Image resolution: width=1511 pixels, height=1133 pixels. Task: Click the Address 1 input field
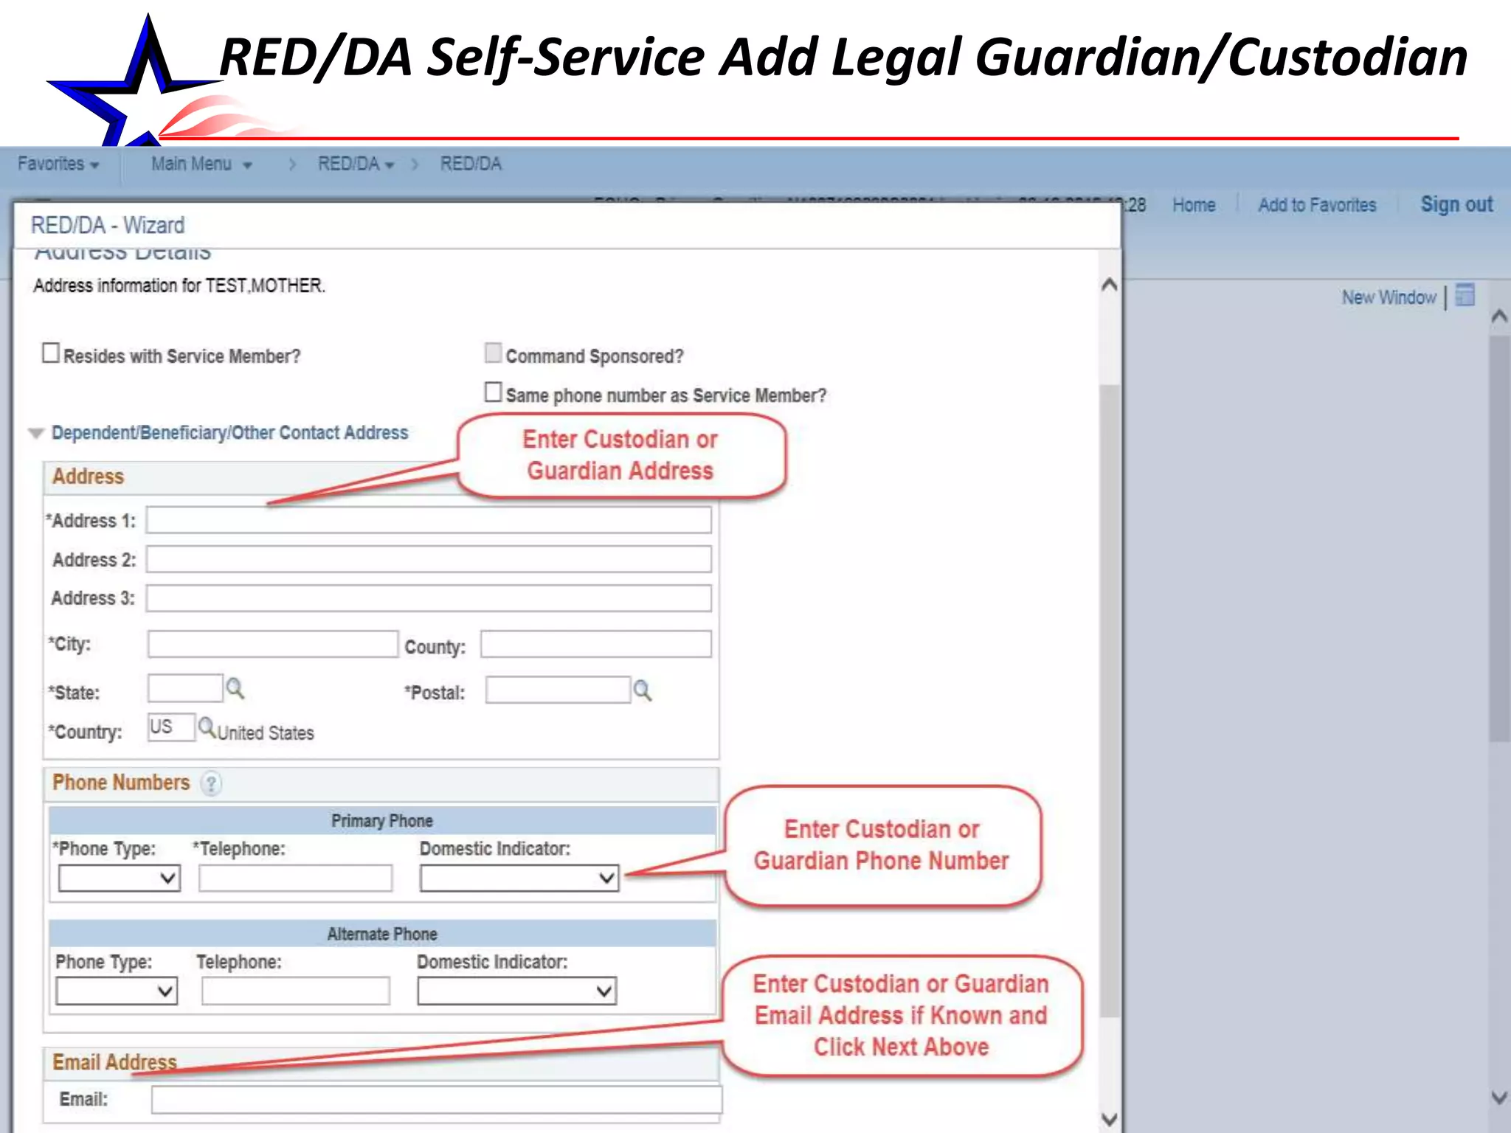point(428,520)
